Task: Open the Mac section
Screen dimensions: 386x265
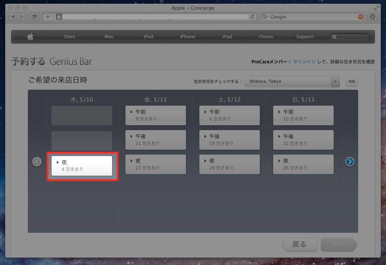Action: pyautogui.click(x=109, y=36)
